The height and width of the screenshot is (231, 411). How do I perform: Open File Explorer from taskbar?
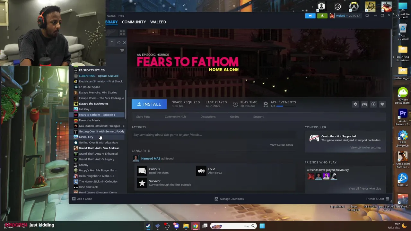186,226
